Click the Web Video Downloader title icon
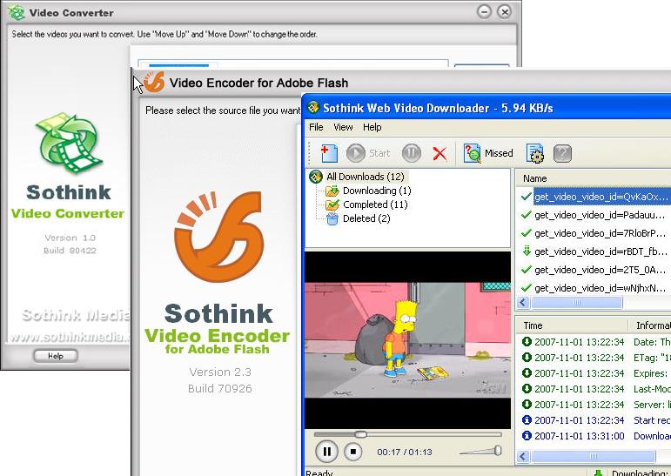671x476 pixels. [313, 107]
